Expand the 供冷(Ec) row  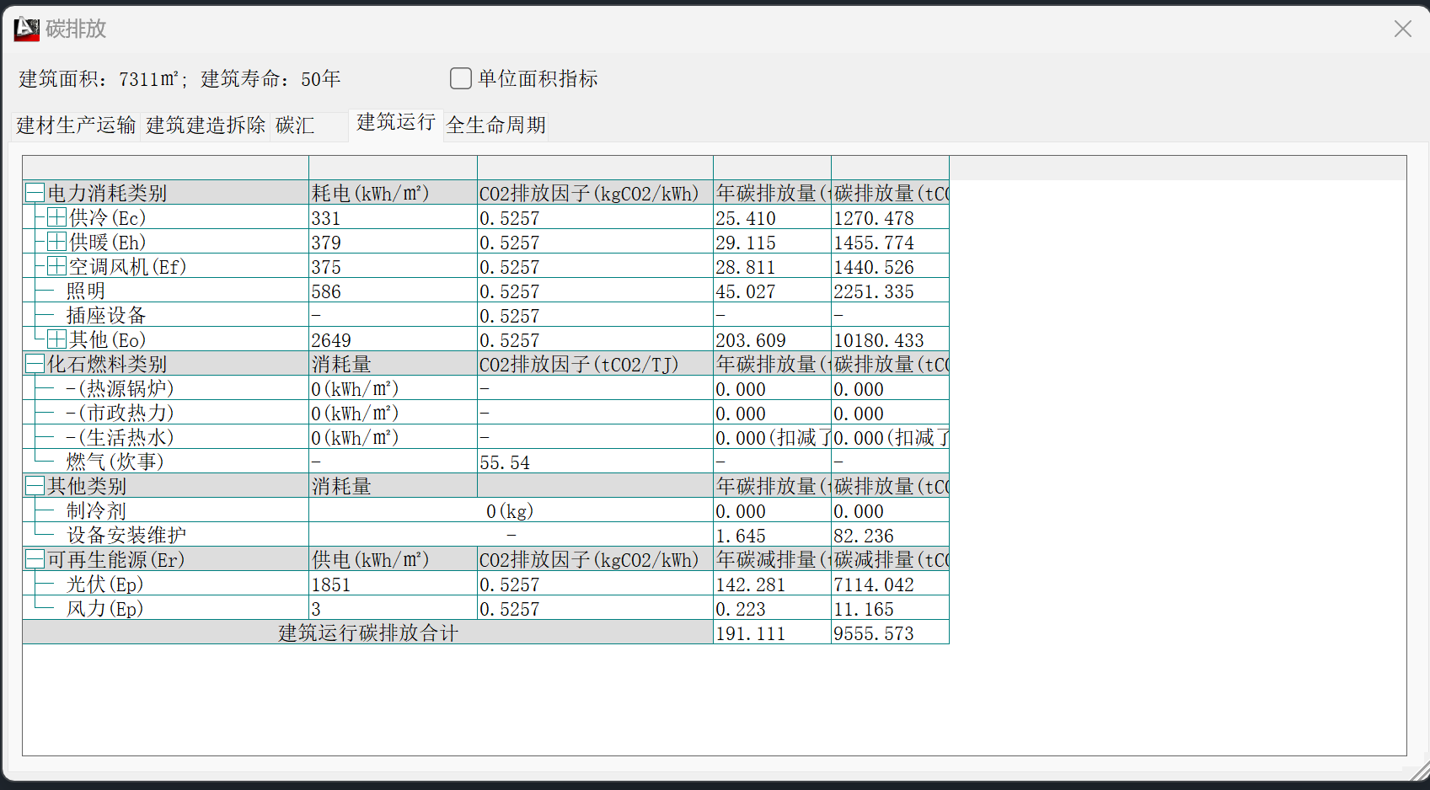56,217
